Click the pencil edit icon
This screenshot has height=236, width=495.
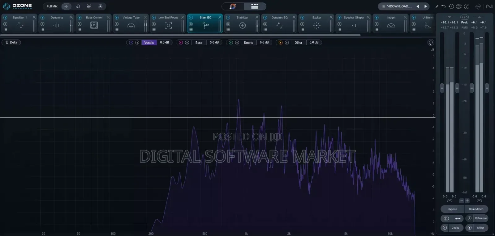click(x=437, y=6)
